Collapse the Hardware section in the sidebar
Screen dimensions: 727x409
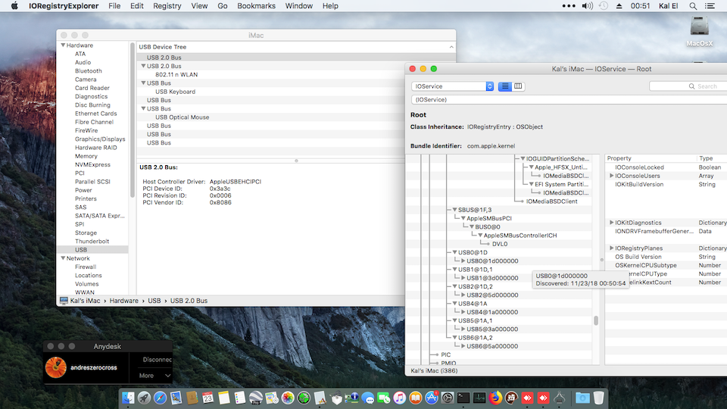(x=62, y=45)
